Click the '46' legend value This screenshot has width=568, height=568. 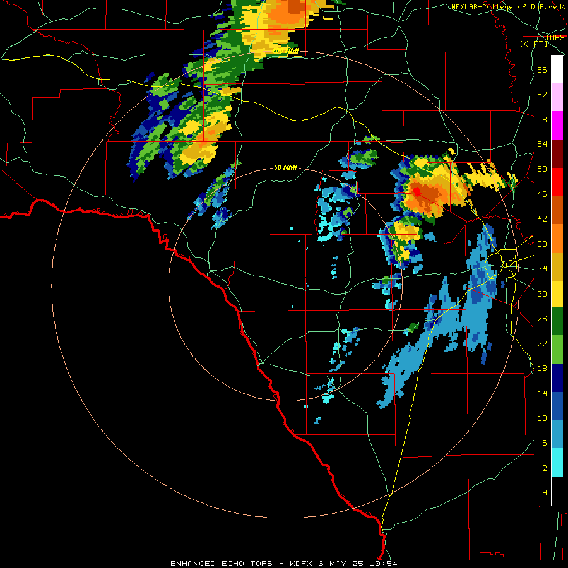[x=542, y=194]
